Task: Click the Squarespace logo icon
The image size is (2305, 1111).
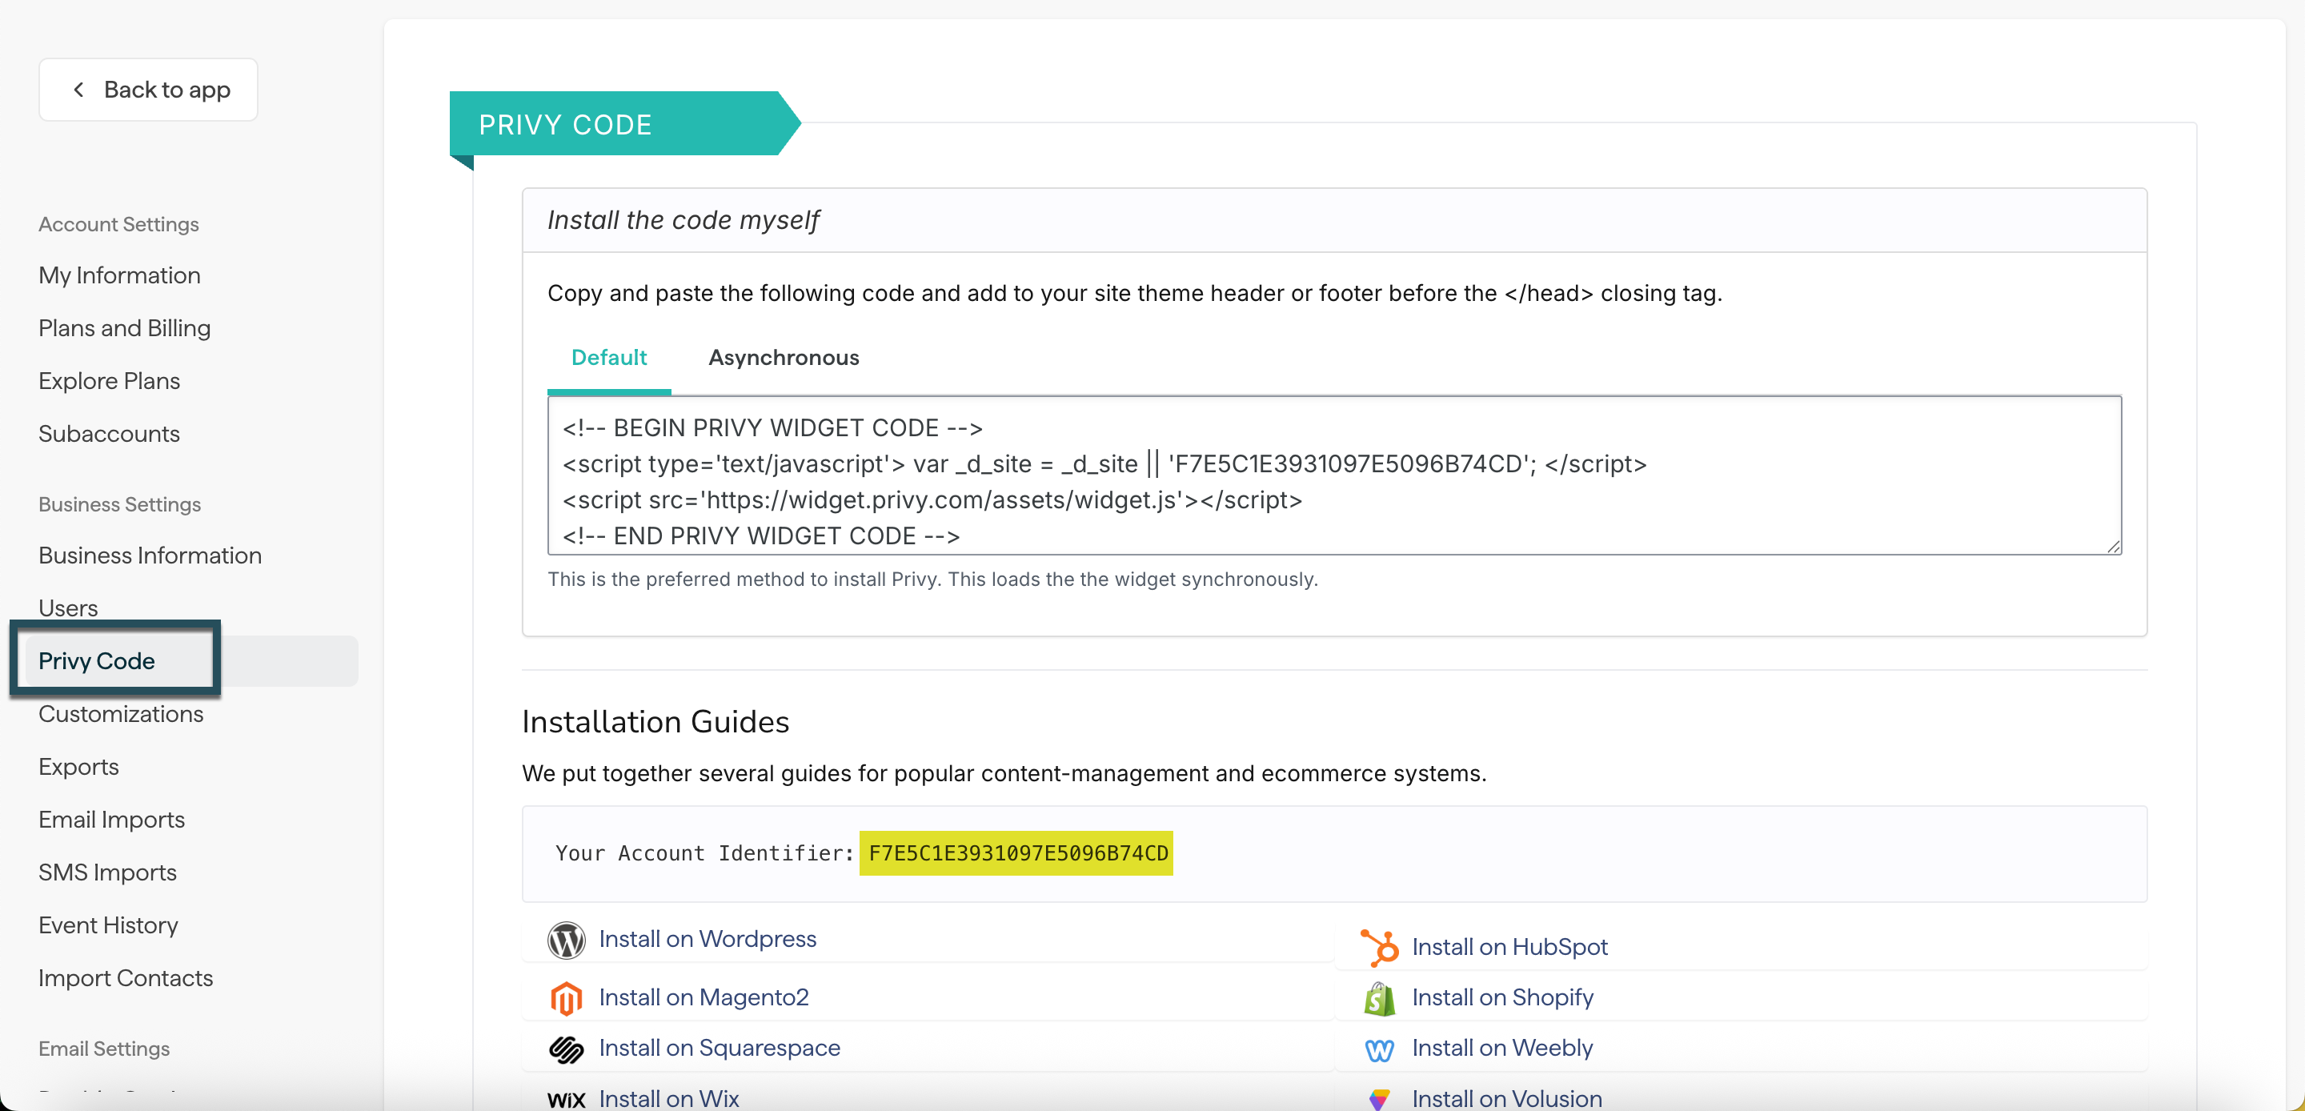Action: (566, 1049)
